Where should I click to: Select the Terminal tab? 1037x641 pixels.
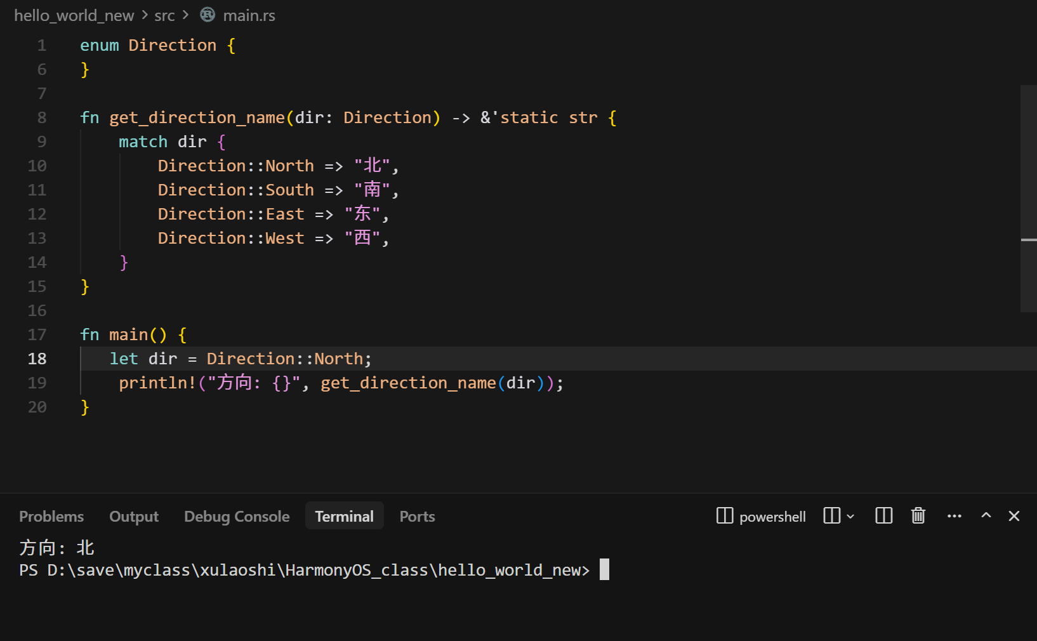[x=345, y=516]
